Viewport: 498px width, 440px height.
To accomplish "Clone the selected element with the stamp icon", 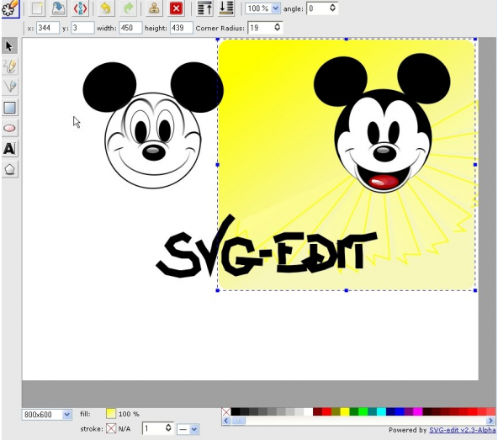I will click(x=154, y=8).
